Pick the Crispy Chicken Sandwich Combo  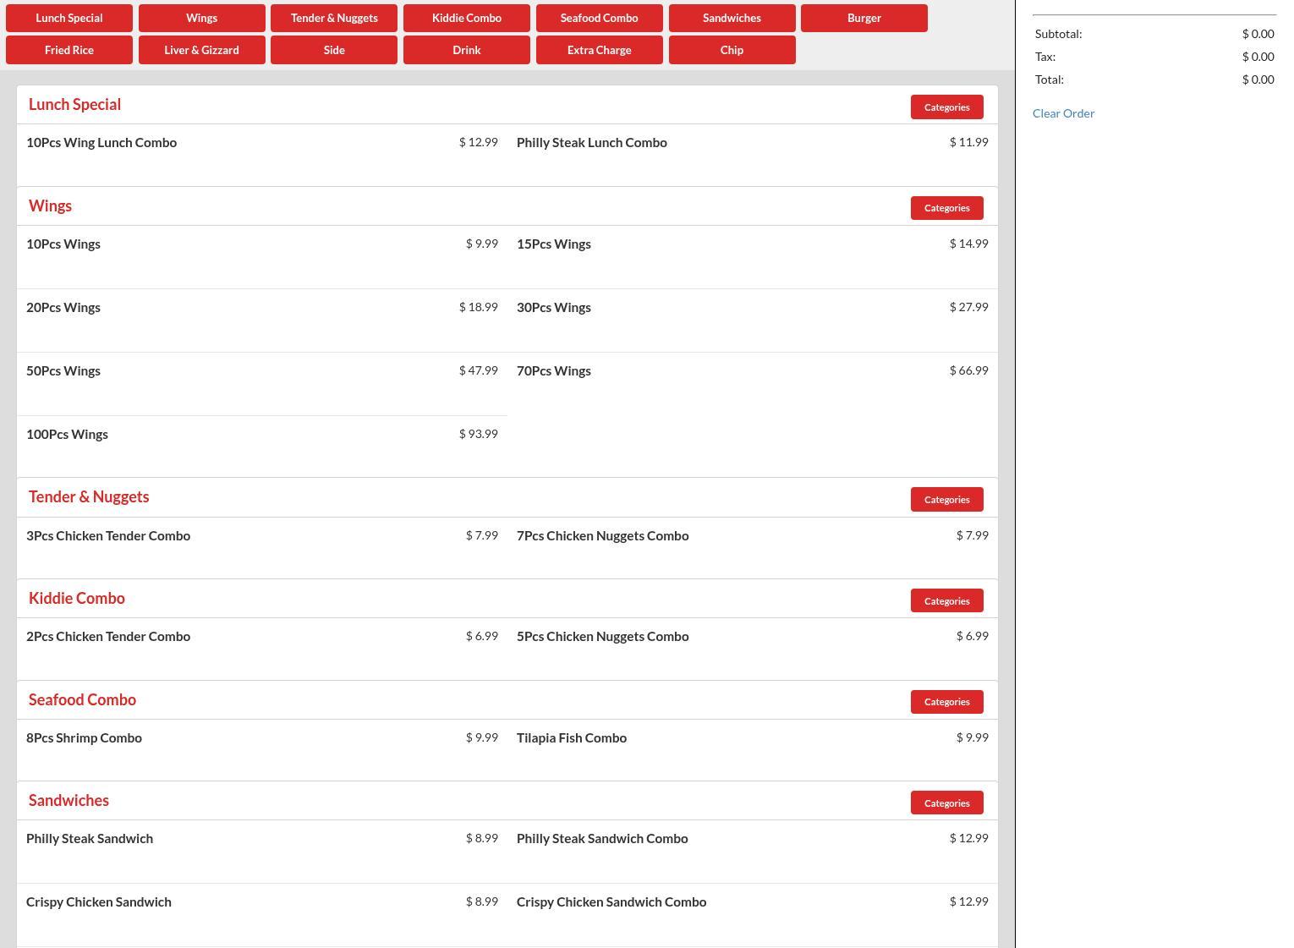tap(611, 902)
